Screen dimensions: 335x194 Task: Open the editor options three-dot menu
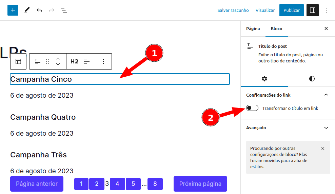tap(326, 10)
